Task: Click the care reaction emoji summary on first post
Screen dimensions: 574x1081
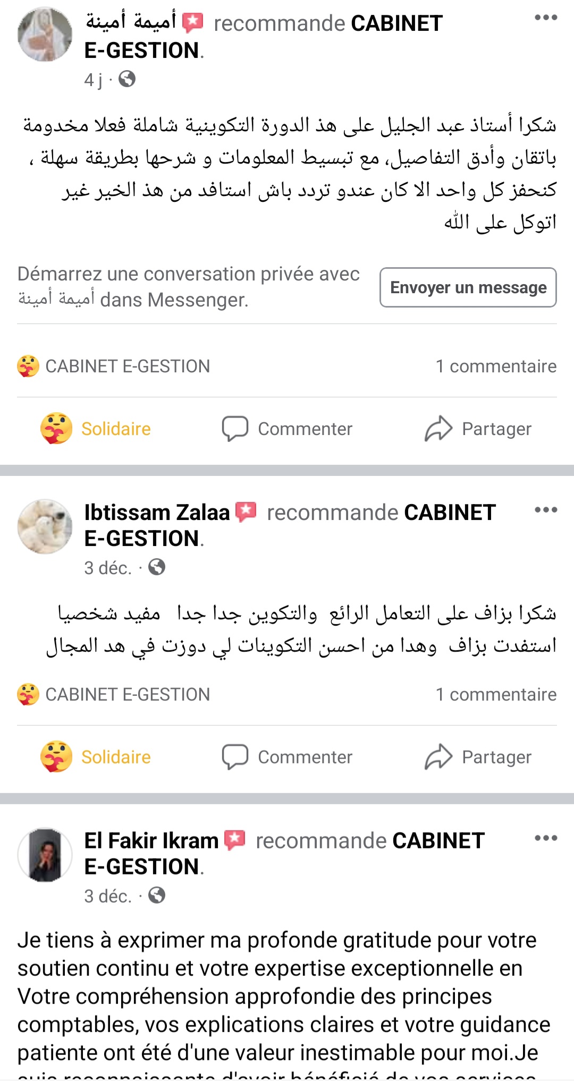Action: 28,366
